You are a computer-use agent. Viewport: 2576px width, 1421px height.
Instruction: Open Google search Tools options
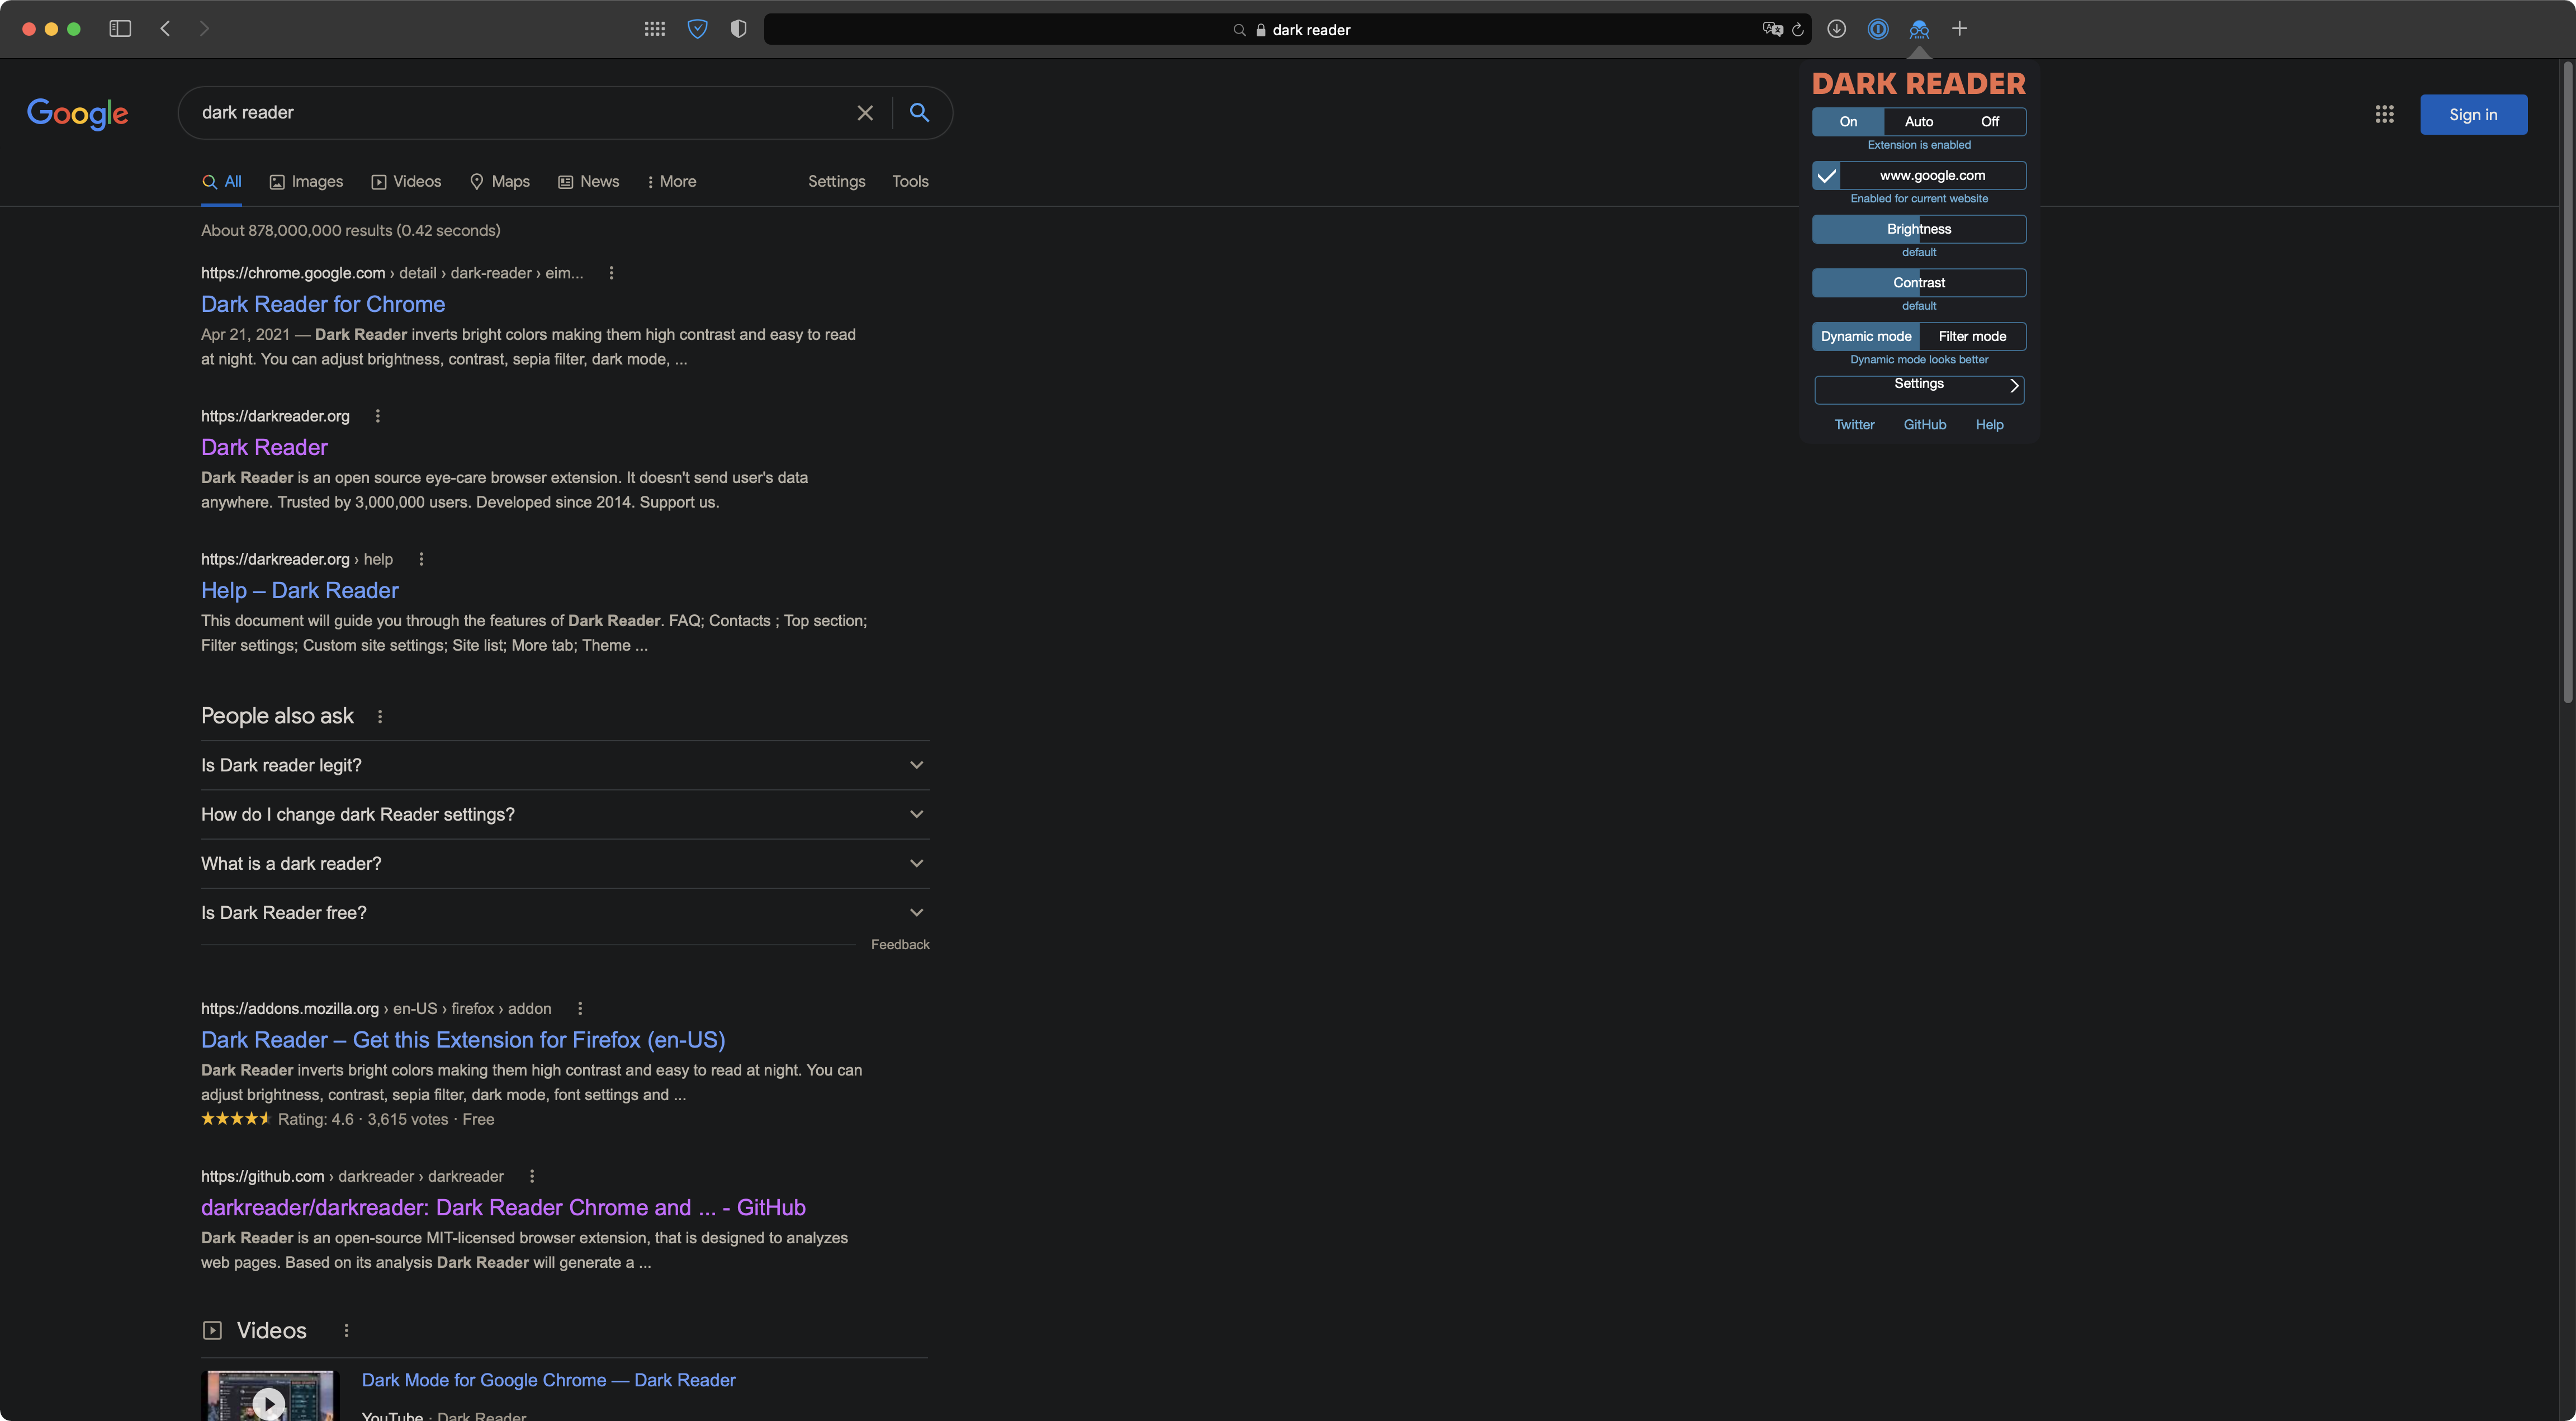click(910, 182)
